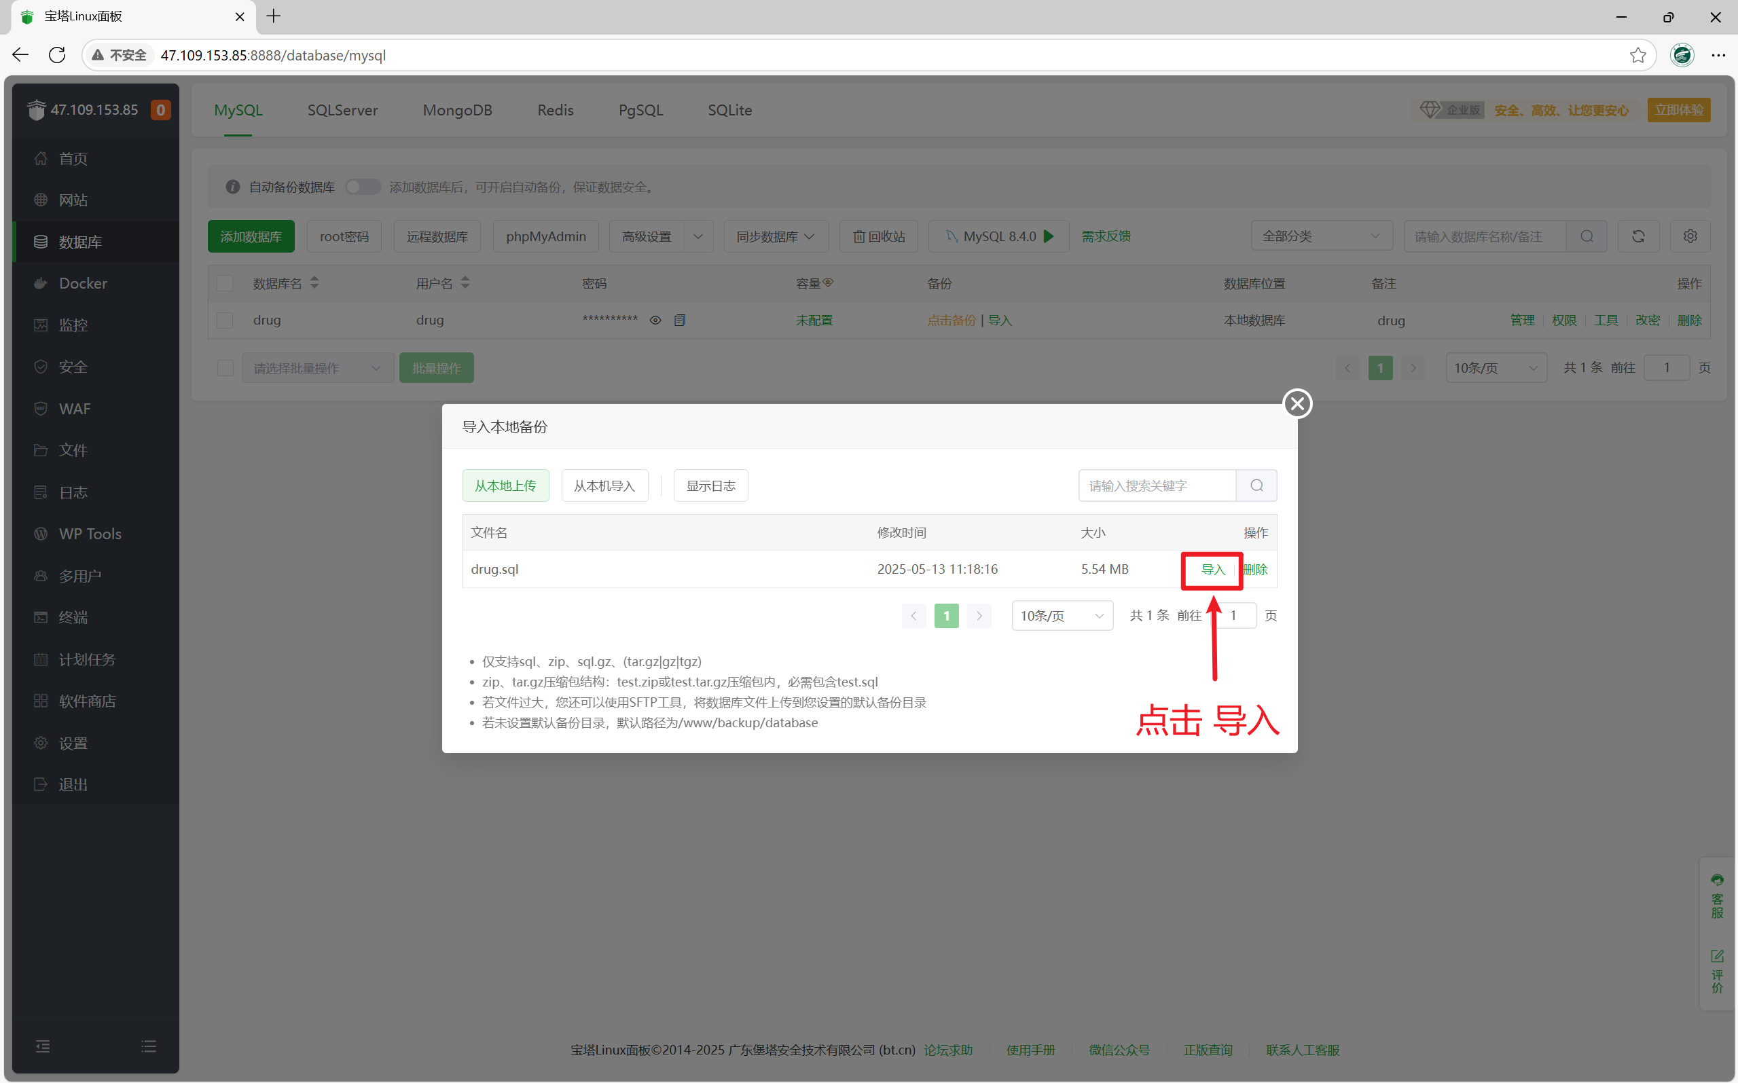Viewport: 1738px width, 1083px height.
Task: Check the drug database row checkbox
Action: pos(225,320)
